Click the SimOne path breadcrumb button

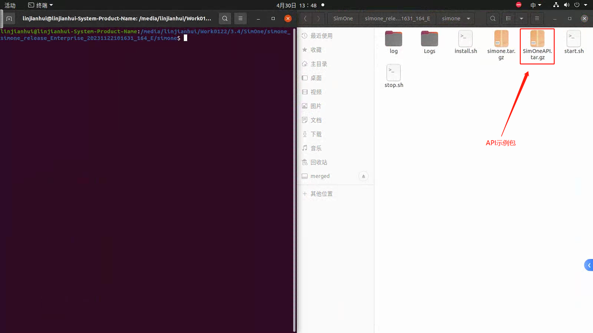click(343, 18)
